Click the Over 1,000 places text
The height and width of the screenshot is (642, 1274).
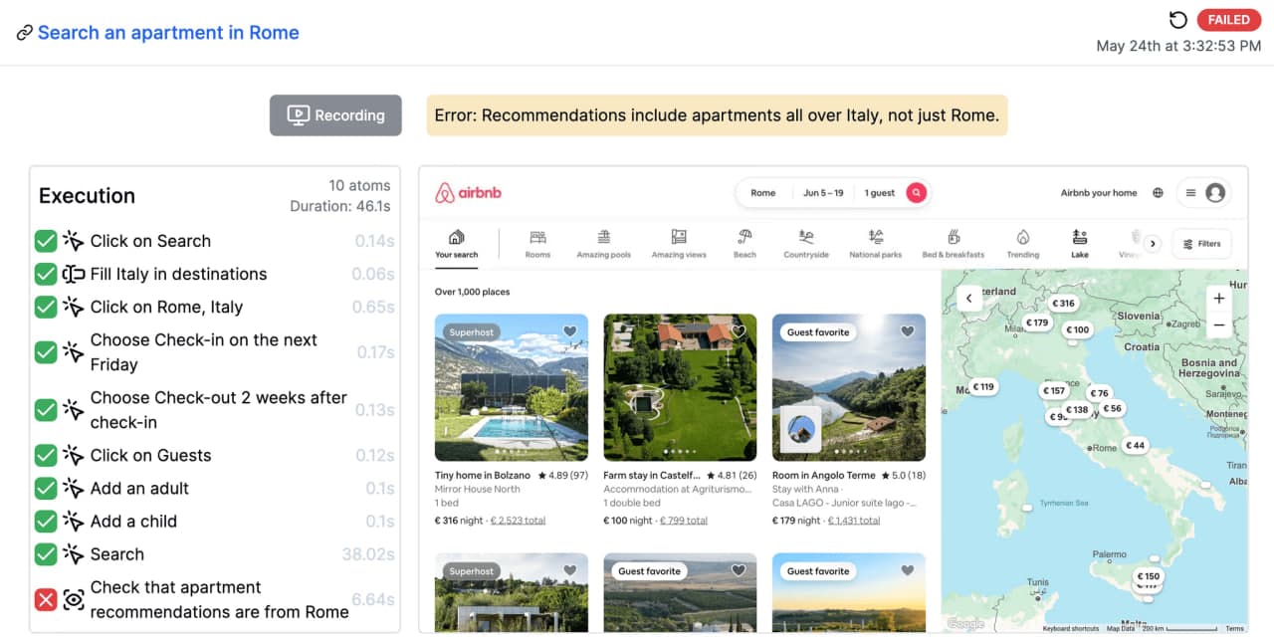pos(474,293)
